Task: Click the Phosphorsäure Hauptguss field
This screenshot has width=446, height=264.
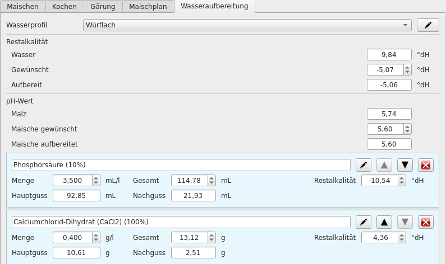Action: pyautogui.click(x=76, y=196)
